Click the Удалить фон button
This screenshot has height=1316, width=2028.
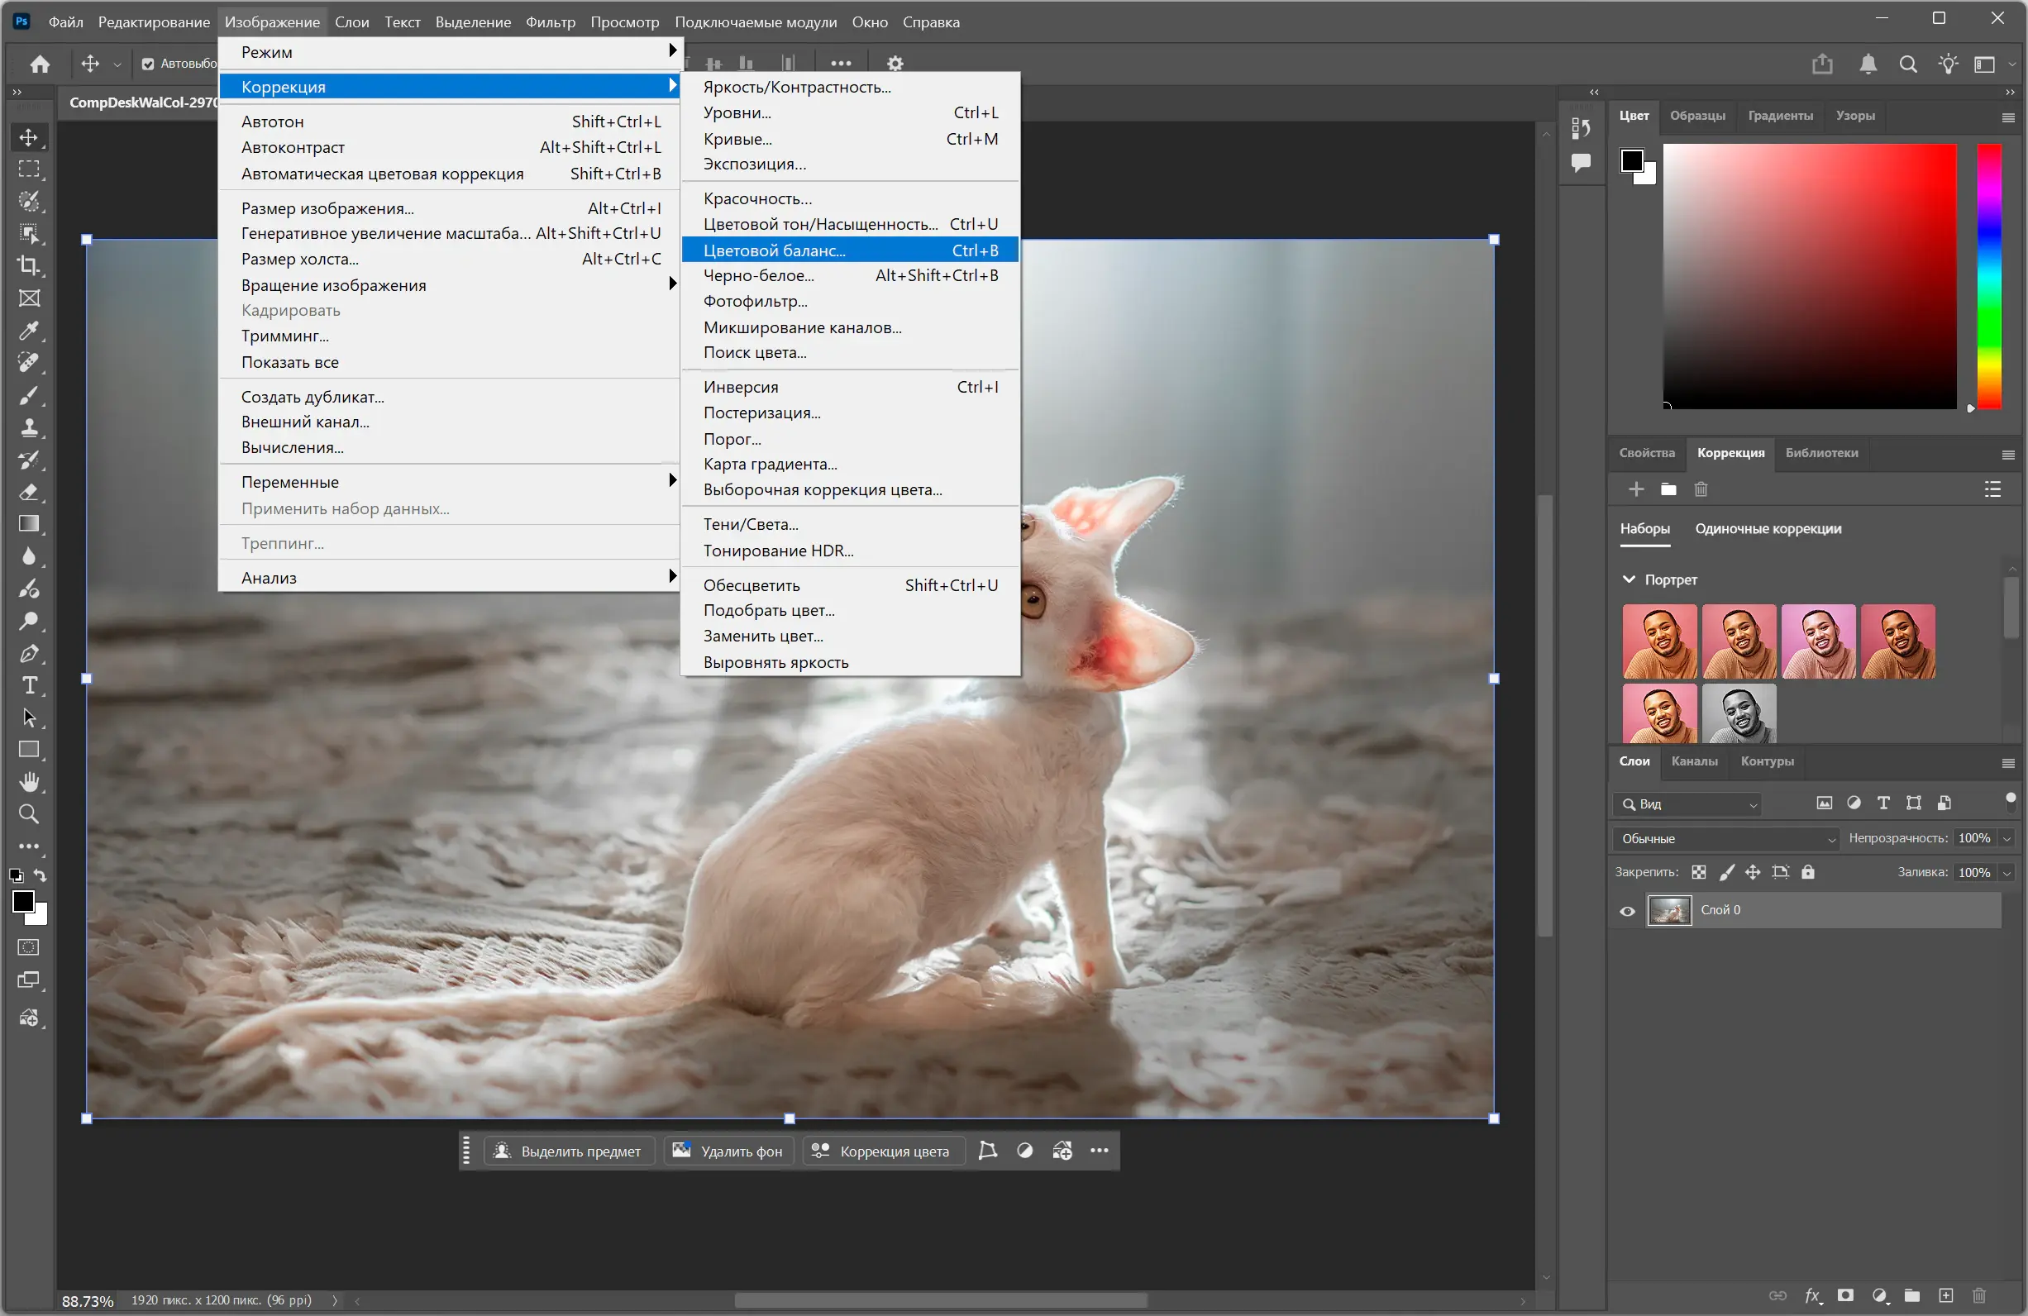tap(728, 1151)
